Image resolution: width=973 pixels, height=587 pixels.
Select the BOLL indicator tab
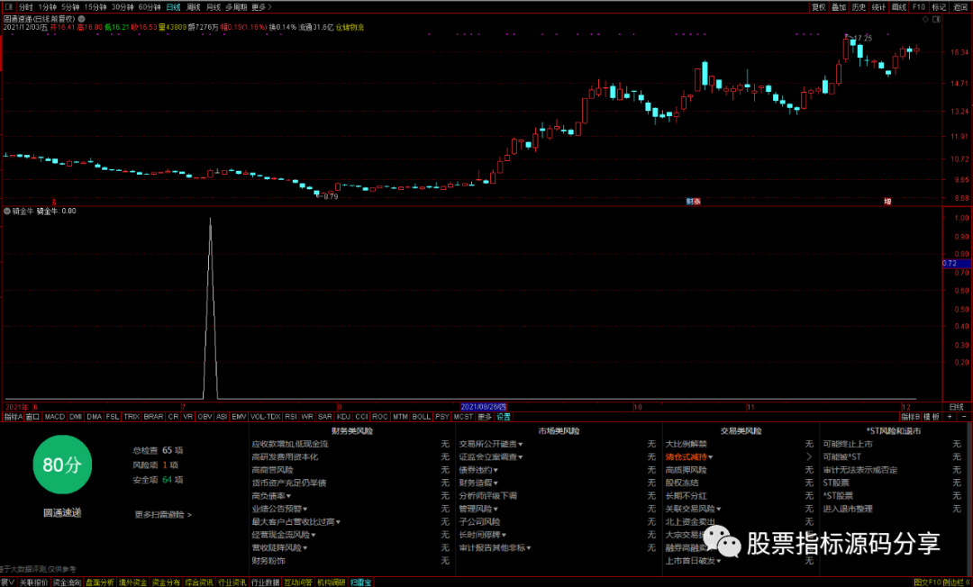pos(421,417)
